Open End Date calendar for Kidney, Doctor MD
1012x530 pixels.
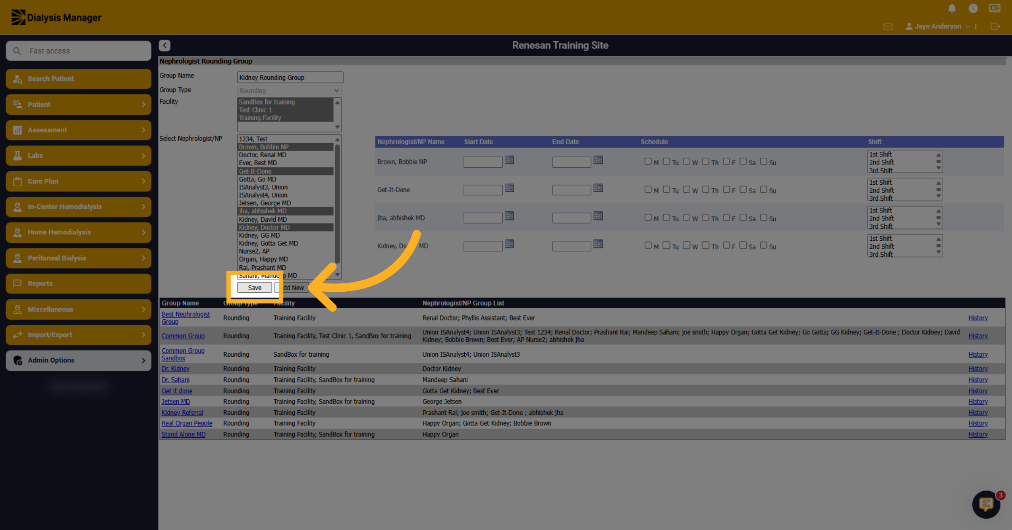pos(598,244)
